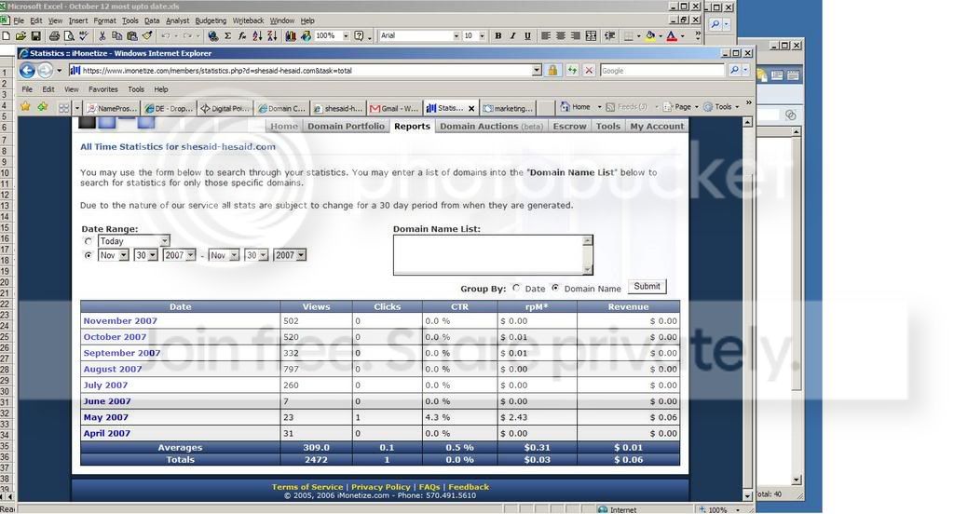
Task: Click Excel's Fill Color bucket icon
Action: click(x=650, y=36)
